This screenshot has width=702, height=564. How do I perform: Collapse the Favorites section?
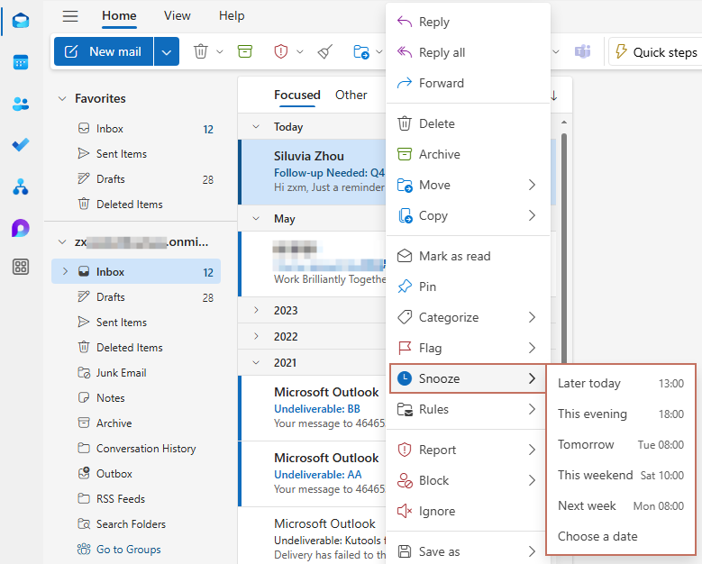pos(62,98)
